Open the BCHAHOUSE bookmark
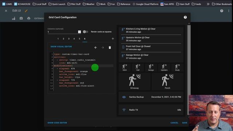The image size is (233, 131). 22,4
